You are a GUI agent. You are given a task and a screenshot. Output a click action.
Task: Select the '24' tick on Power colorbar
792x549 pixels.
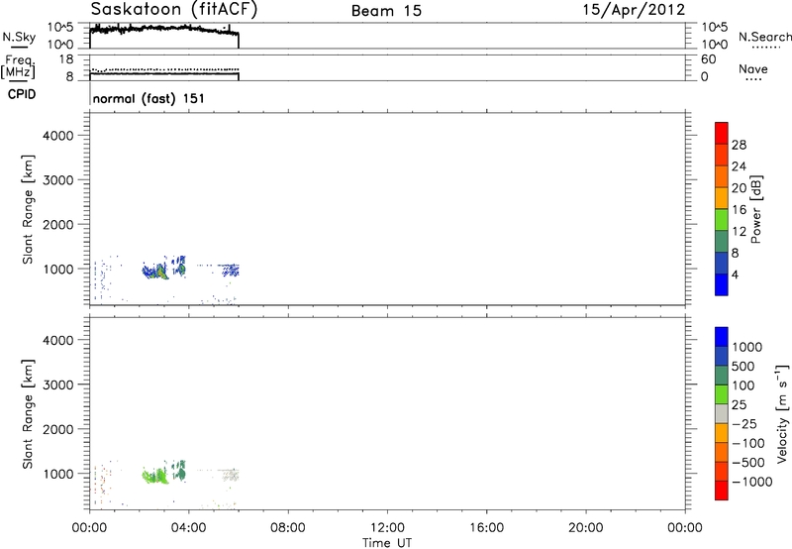click(739, 166)
